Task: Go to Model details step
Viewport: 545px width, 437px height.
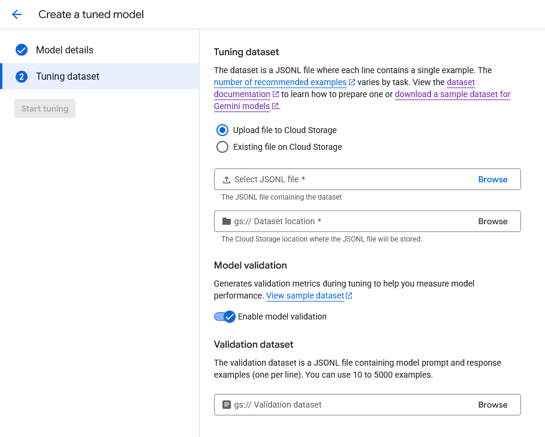Action: pyautogui.click(x=64, y=50)
